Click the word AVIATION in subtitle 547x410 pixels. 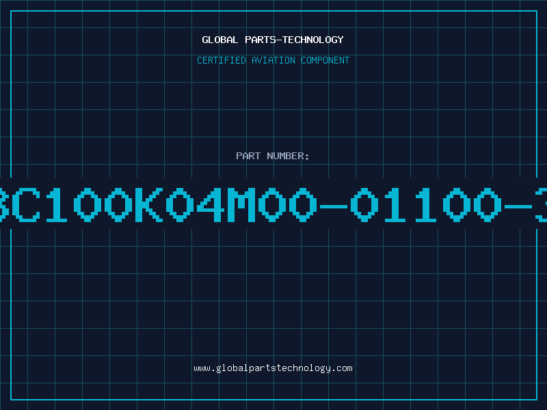(x=273, y=60)
